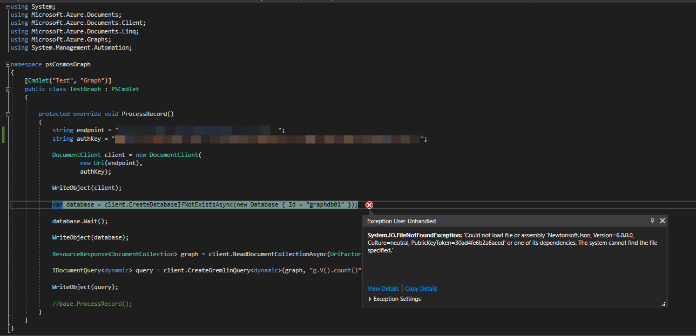Click the red error icon on the exception line
This screenshot has width=696, height=336.
369,205
